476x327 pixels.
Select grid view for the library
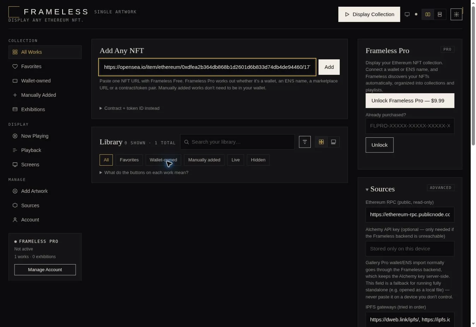click(x=321, y=142)
